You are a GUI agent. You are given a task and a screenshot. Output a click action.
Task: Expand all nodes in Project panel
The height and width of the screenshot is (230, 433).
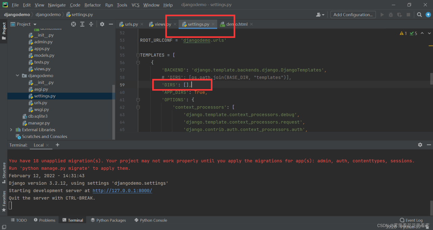pos(82,24)
